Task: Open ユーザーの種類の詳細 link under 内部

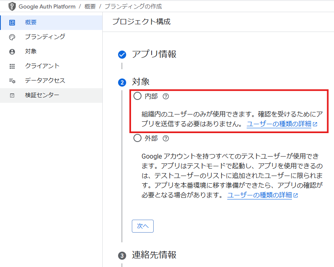Action: (282, 124)
